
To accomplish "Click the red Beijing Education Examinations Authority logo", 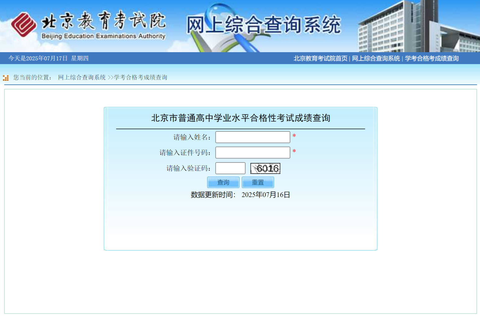I will click(23, 25).
